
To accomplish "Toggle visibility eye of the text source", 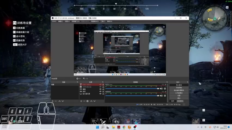I will 100,85.
